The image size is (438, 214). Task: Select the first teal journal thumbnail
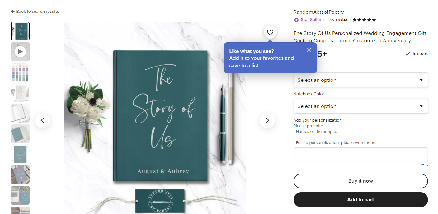[x=20, y=31]
